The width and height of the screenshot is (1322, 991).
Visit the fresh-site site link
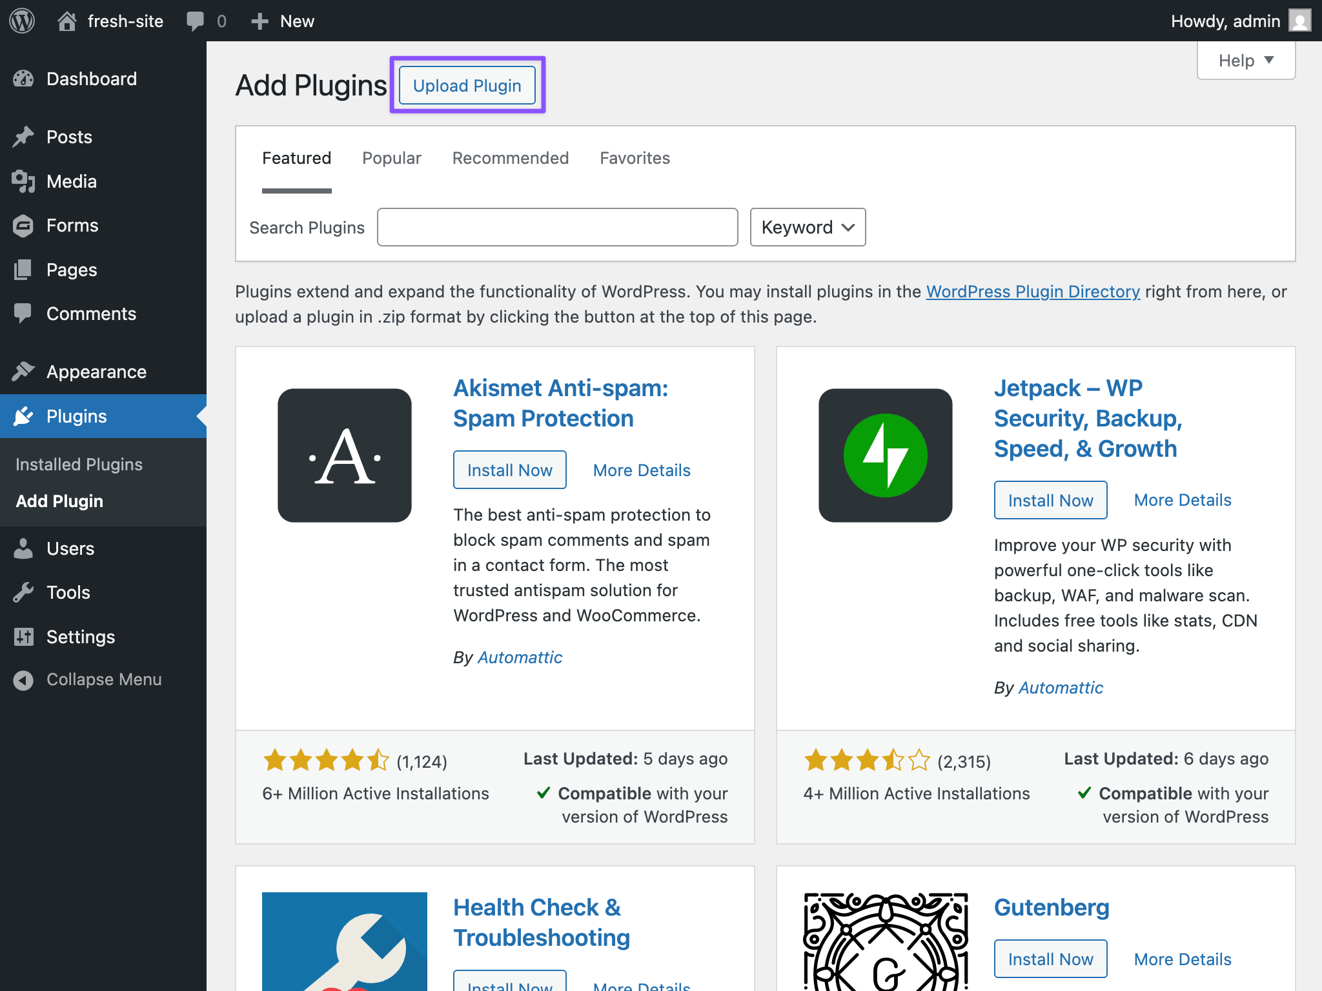[x=110, y=21]
